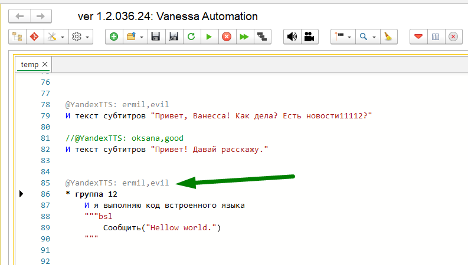
Task: Toggle the columns panel layout icon
Action: pos(436,37)
